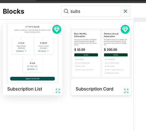The image size is (146, 131).
Task: Expand the Subscription List preview
Action: (58, 91)
